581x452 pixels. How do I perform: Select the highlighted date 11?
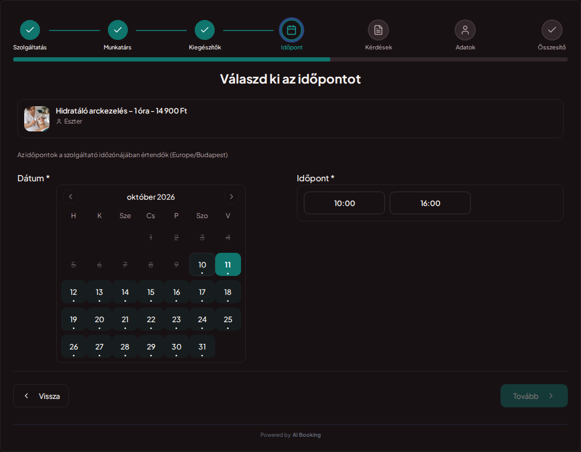(x=228, y=264)
